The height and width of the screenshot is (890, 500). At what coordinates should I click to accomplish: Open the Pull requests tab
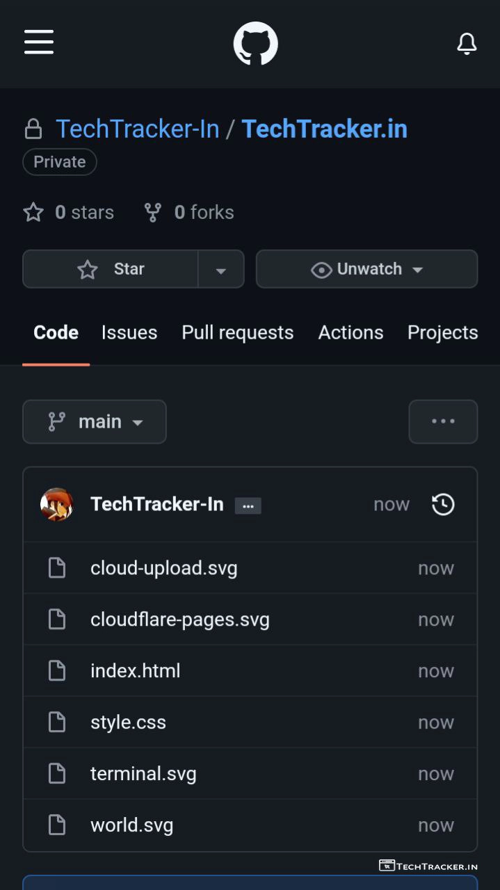237,332
